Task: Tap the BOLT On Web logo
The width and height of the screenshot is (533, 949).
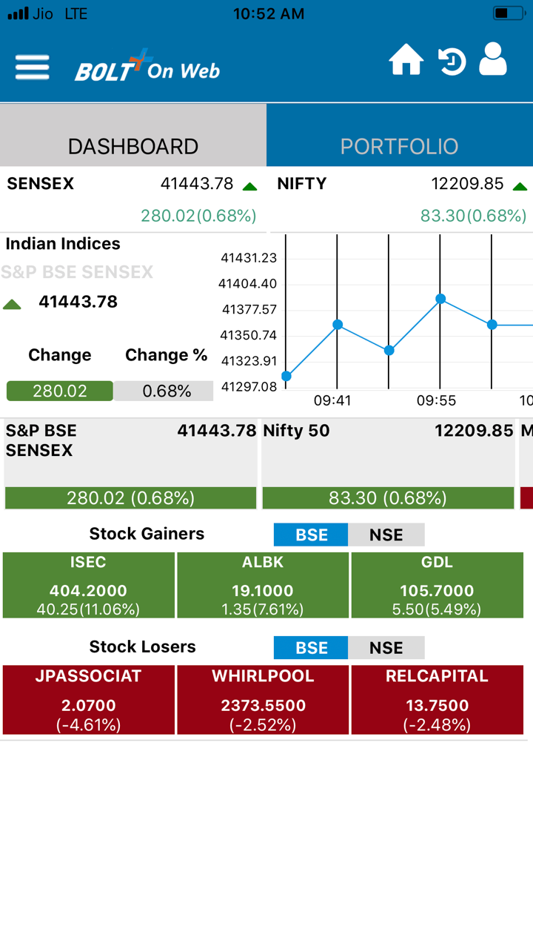Action: [x=147, y=67]
